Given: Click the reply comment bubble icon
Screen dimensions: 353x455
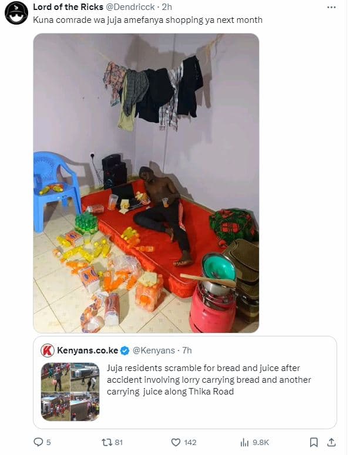Looking at the screenshot, I should coord(38,442).
